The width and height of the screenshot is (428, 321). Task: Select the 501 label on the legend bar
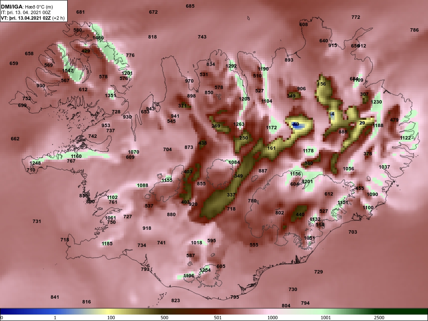(x=218, y=318)
